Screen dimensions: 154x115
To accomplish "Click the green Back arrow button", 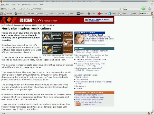I will click(x=143, y=9).
